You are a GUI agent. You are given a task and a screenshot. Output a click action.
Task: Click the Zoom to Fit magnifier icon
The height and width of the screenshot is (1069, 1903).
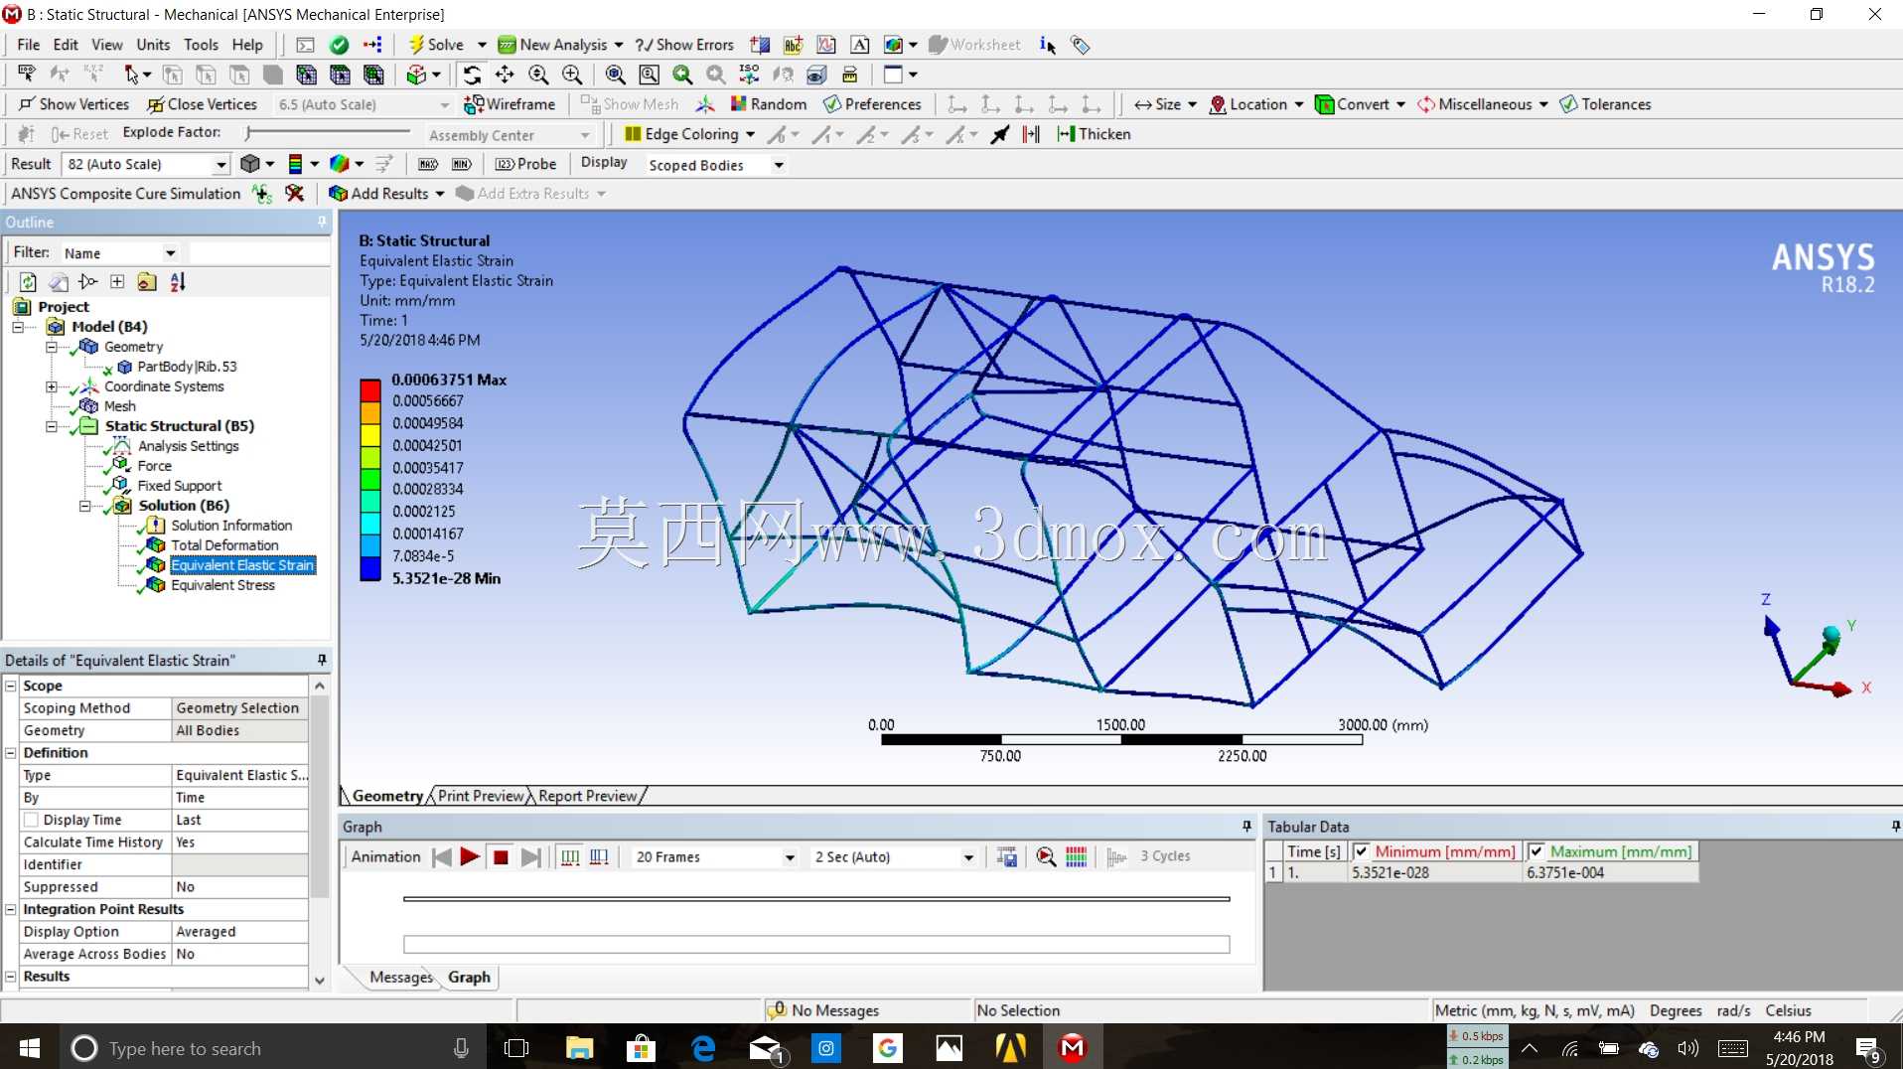[615, 75]
